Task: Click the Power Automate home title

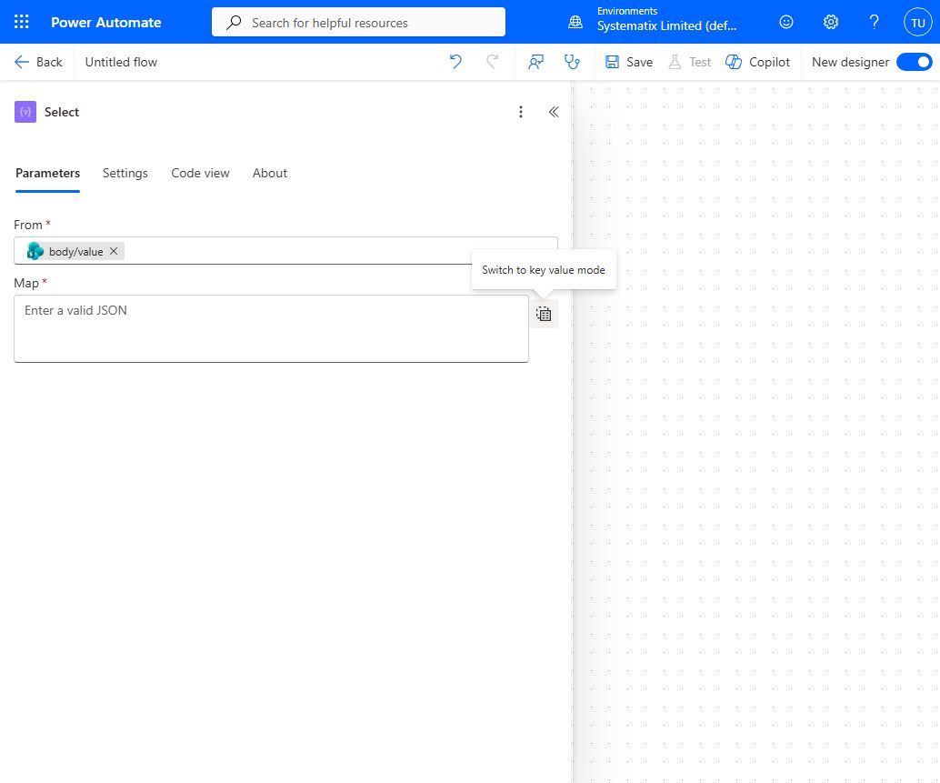Action: (106, 22)
